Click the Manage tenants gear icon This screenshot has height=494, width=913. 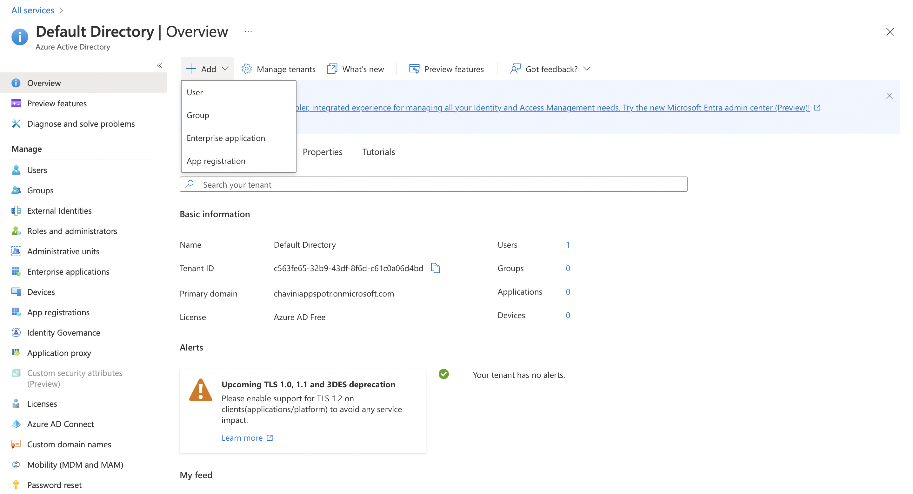coord(246,69)
